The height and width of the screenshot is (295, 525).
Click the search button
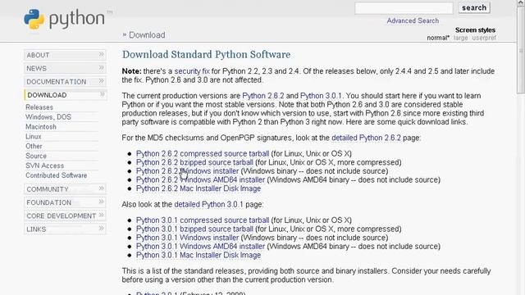[x=474, y=7]
